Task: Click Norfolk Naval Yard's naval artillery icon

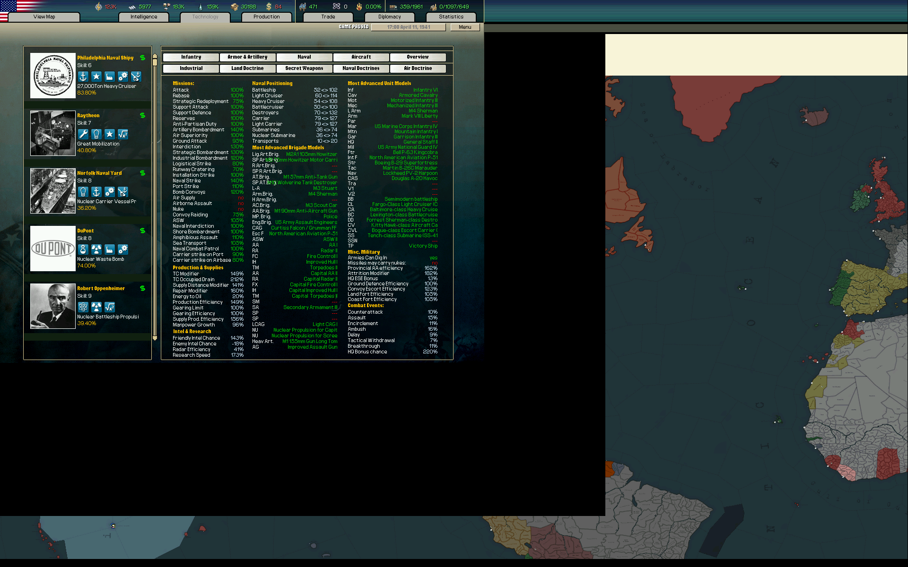Action: tap(123, 192)
